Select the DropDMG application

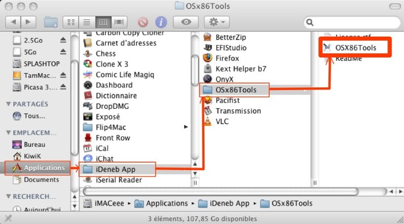pyautogui.click(x=106, y=106)
